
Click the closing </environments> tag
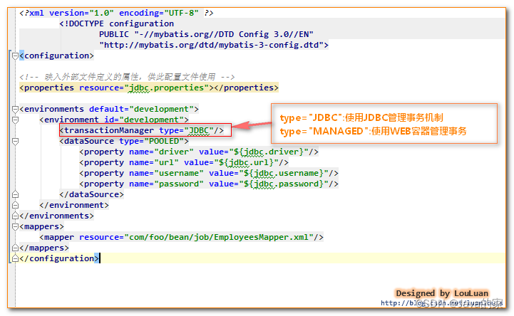(x=57, y=216)
